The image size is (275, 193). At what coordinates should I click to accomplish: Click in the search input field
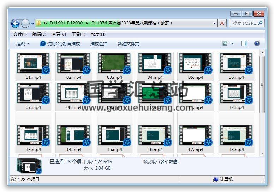tap(244, 23)
